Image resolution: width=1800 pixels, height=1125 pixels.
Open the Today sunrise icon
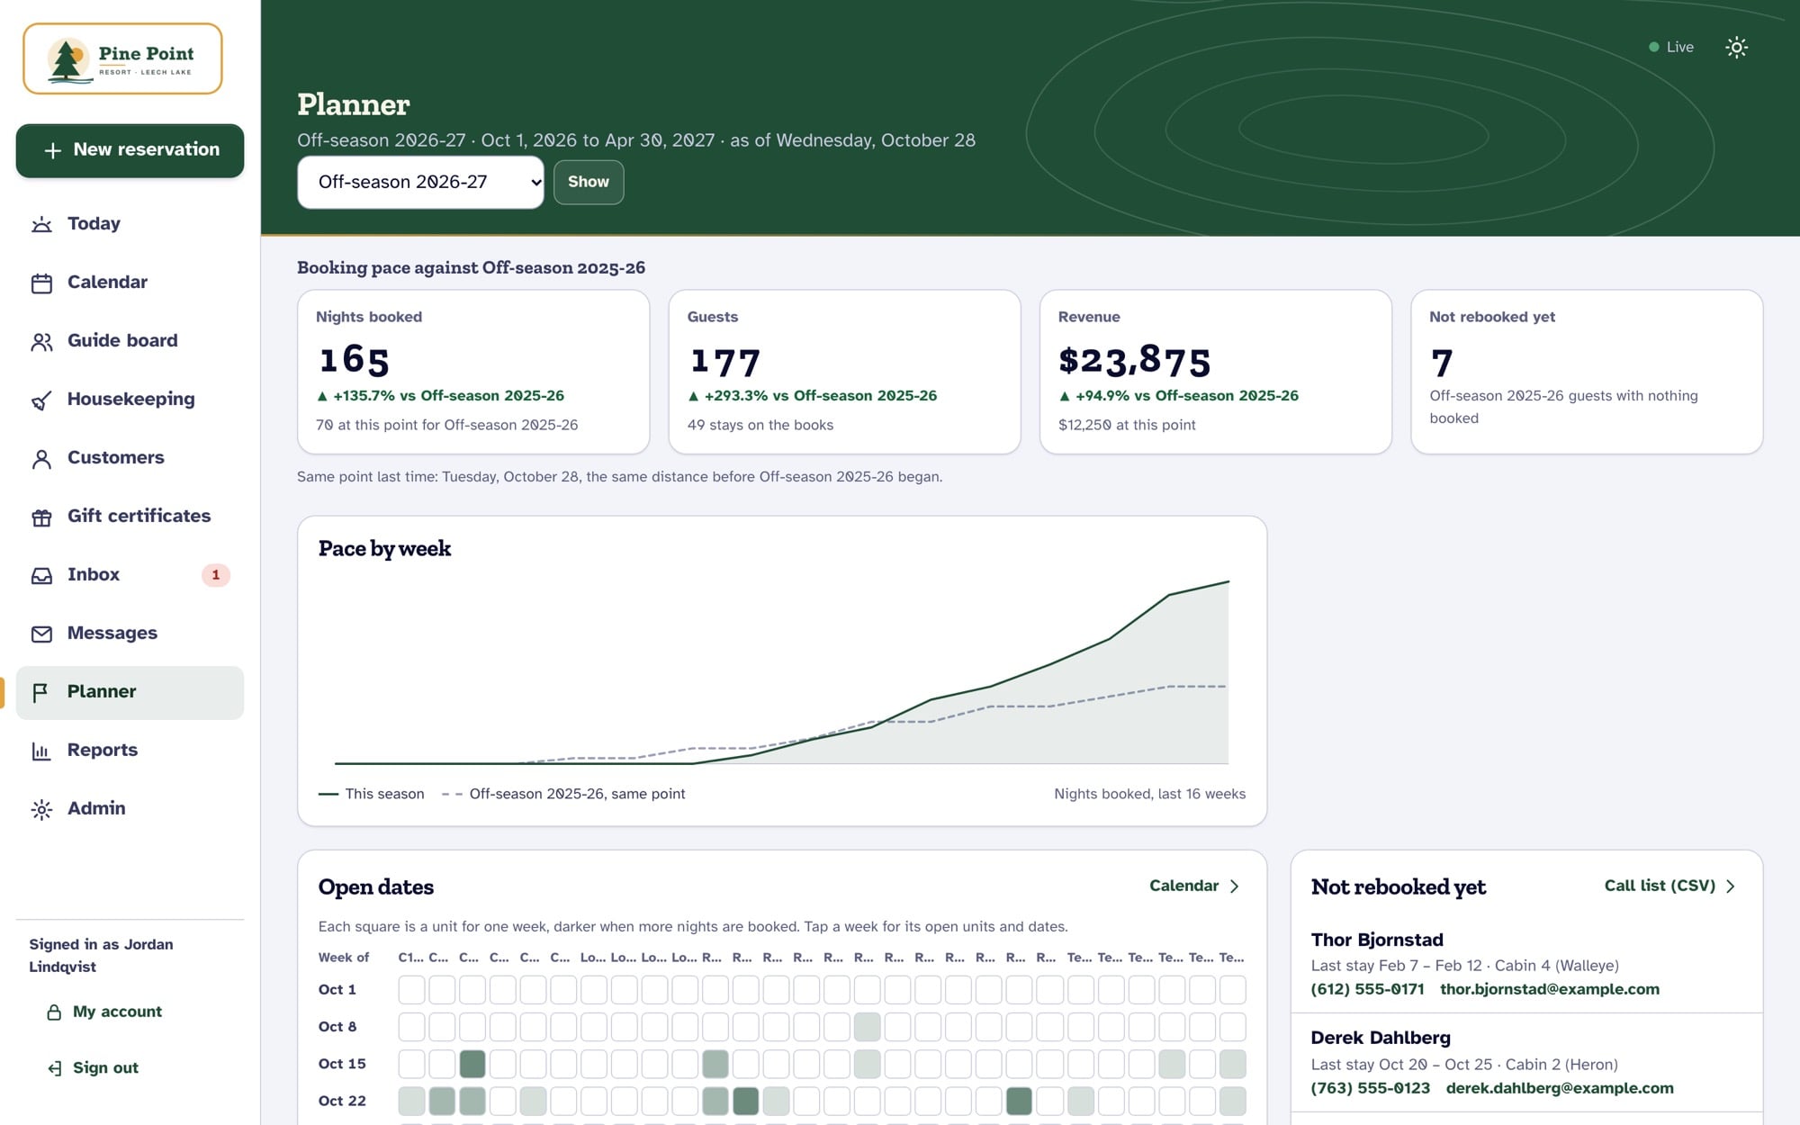pyautogui.click(x=41, y=224)
